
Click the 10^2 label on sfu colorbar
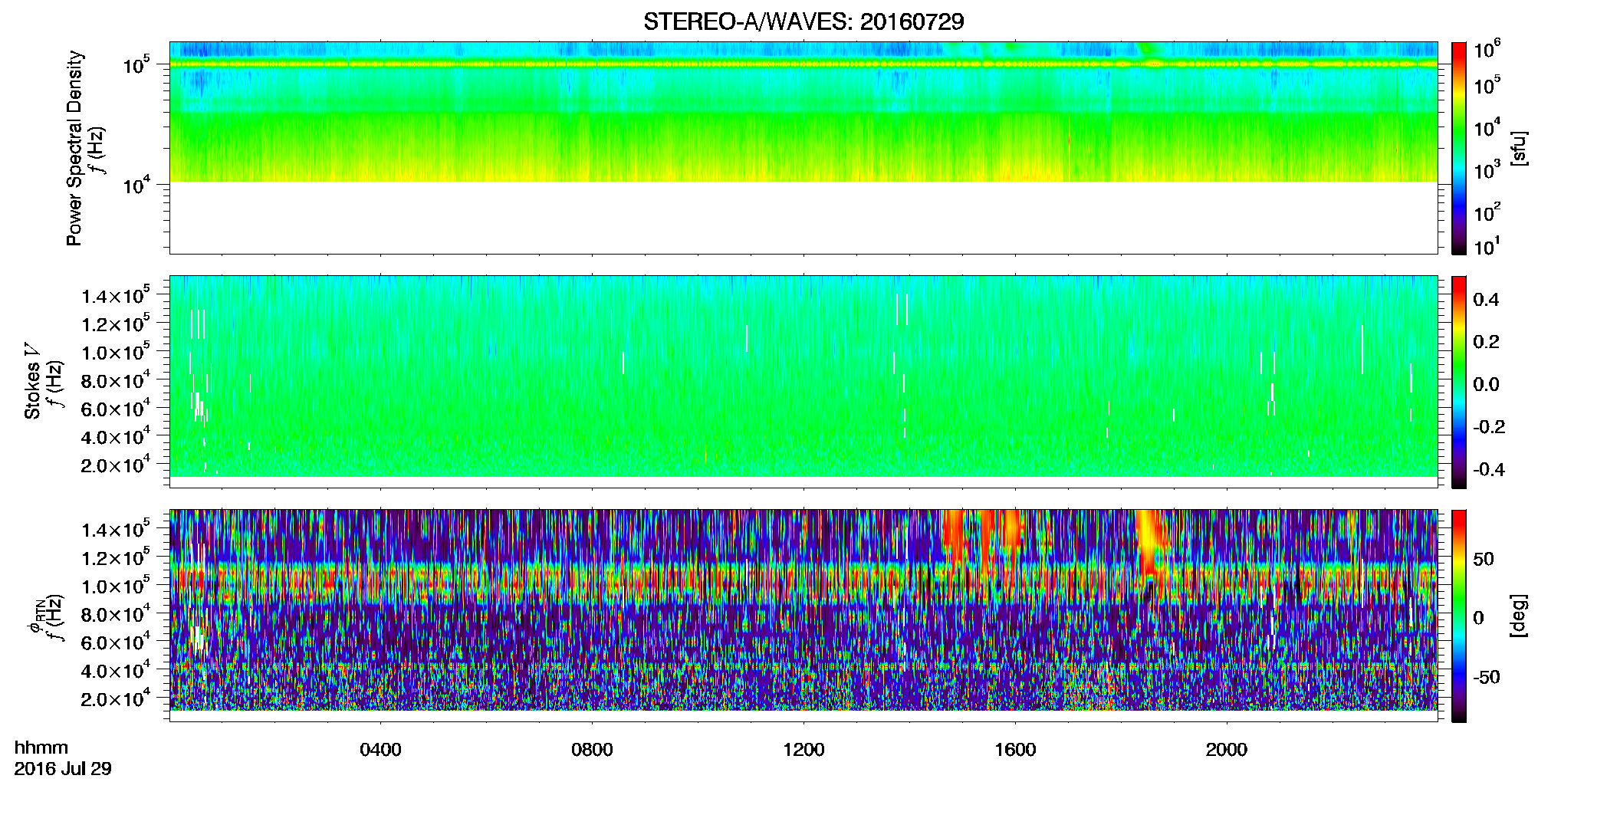click(1487, 212)
